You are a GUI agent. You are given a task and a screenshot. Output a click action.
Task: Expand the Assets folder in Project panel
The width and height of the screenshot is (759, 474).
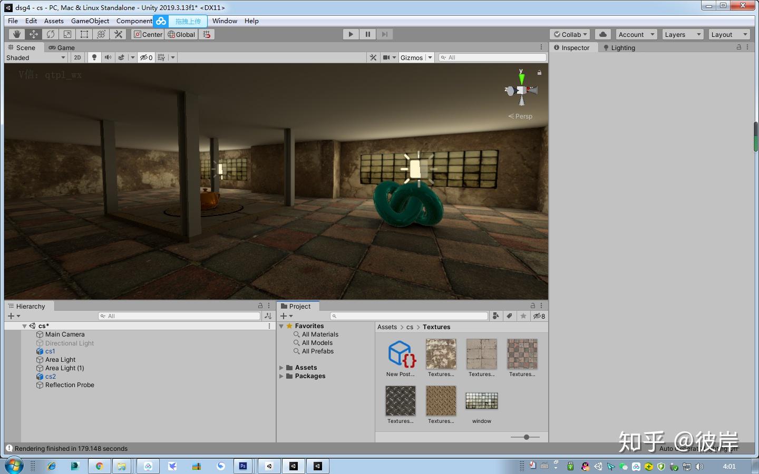[x=281, y=367]
